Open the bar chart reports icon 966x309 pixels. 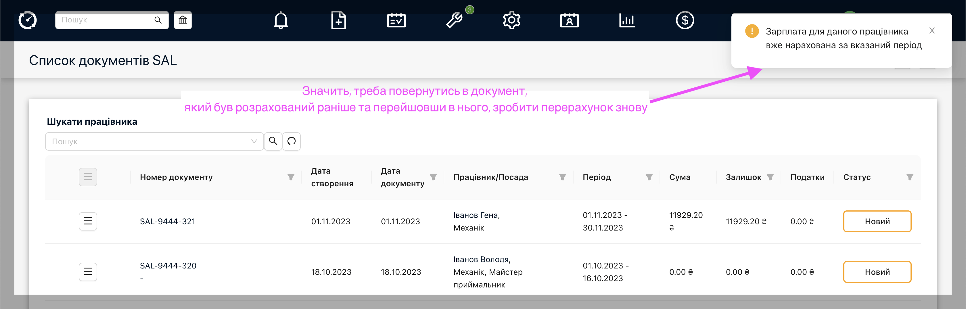coord(627,20)
